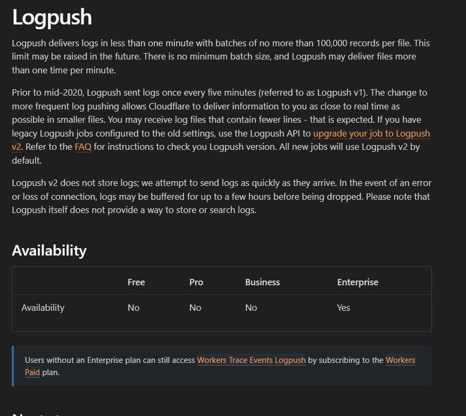Open the 'upgrade your job to Logpush v2' link
466x416 pixels.
pyautogui.click(x=371, y=133)
